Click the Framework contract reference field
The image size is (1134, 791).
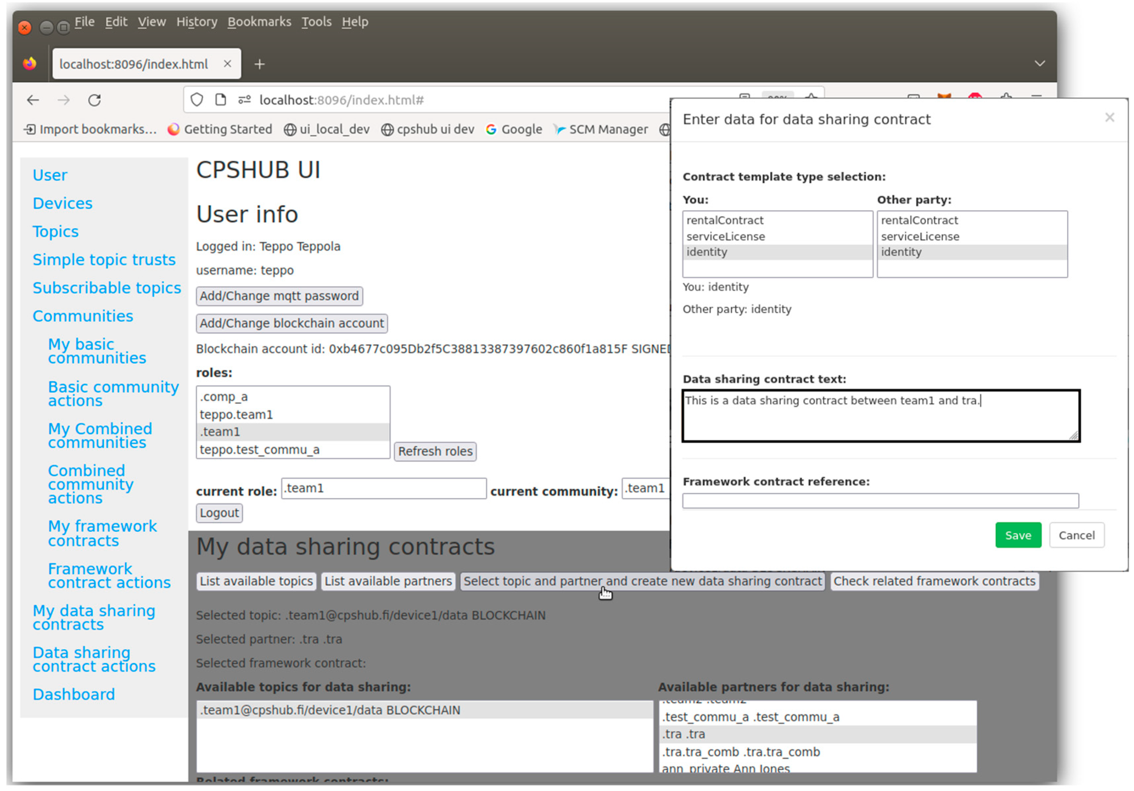pos(880,500)
